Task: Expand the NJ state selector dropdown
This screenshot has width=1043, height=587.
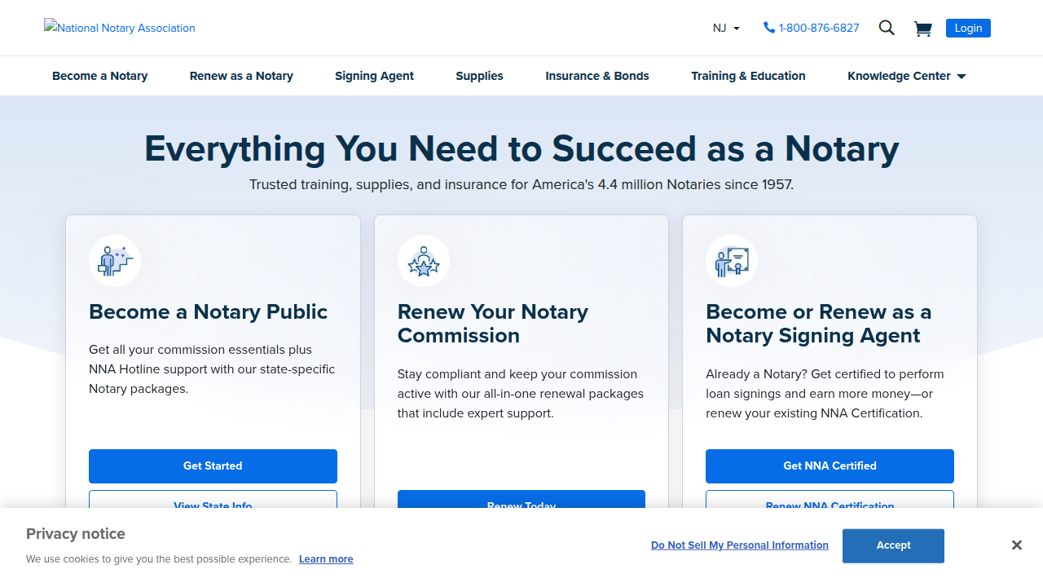Action: (x=726, y=28)
